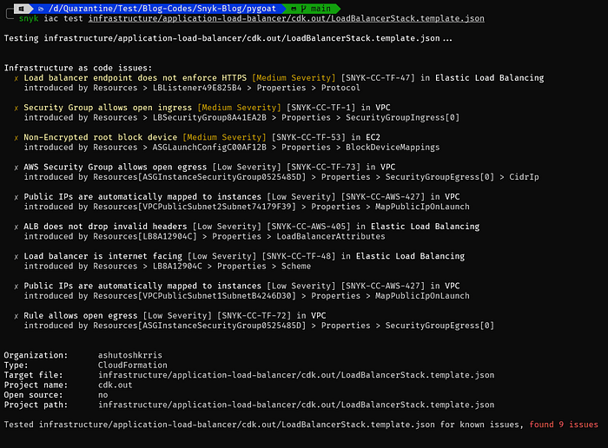Screen dimensions: 608x448
Task: Click the Windows icon in prompt segment
Action: pos(22,9)
